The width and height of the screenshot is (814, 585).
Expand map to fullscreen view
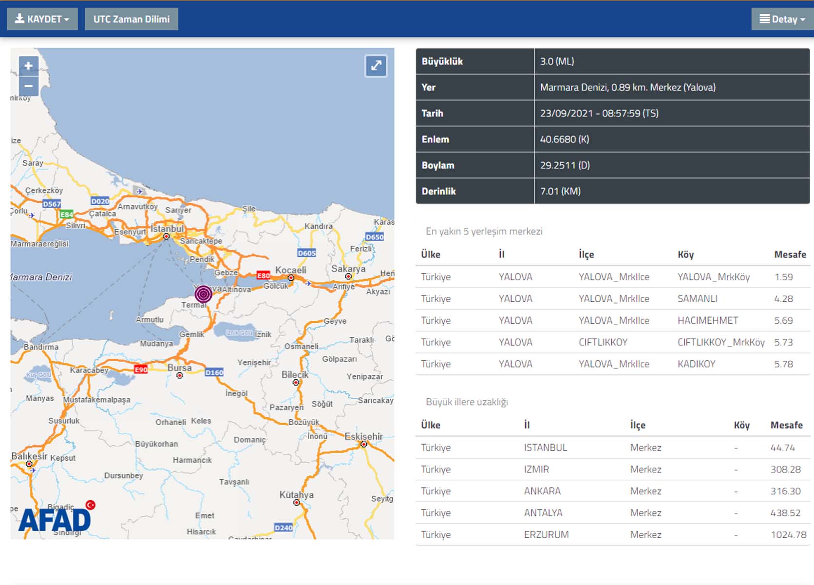376,66
